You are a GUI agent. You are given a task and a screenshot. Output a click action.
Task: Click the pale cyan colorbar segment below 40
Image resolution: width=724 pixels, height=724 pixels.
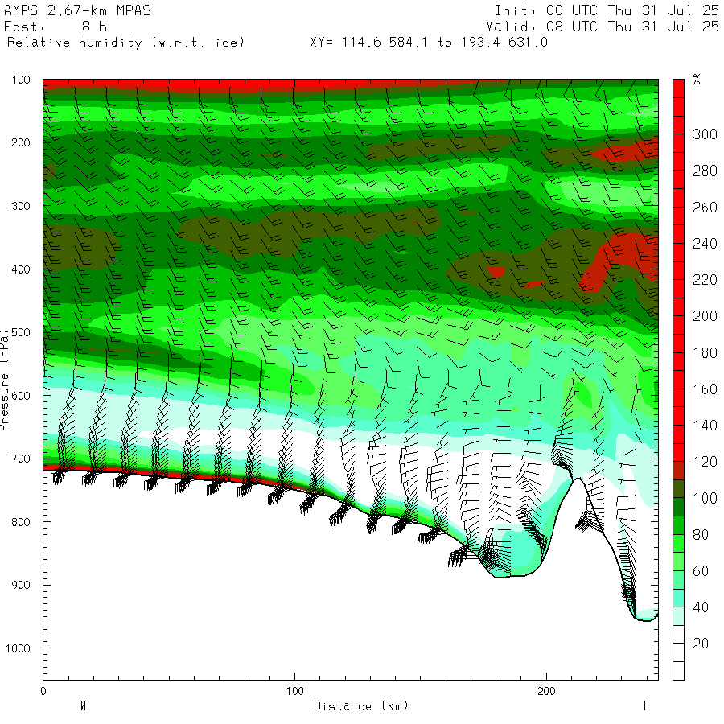678,616
